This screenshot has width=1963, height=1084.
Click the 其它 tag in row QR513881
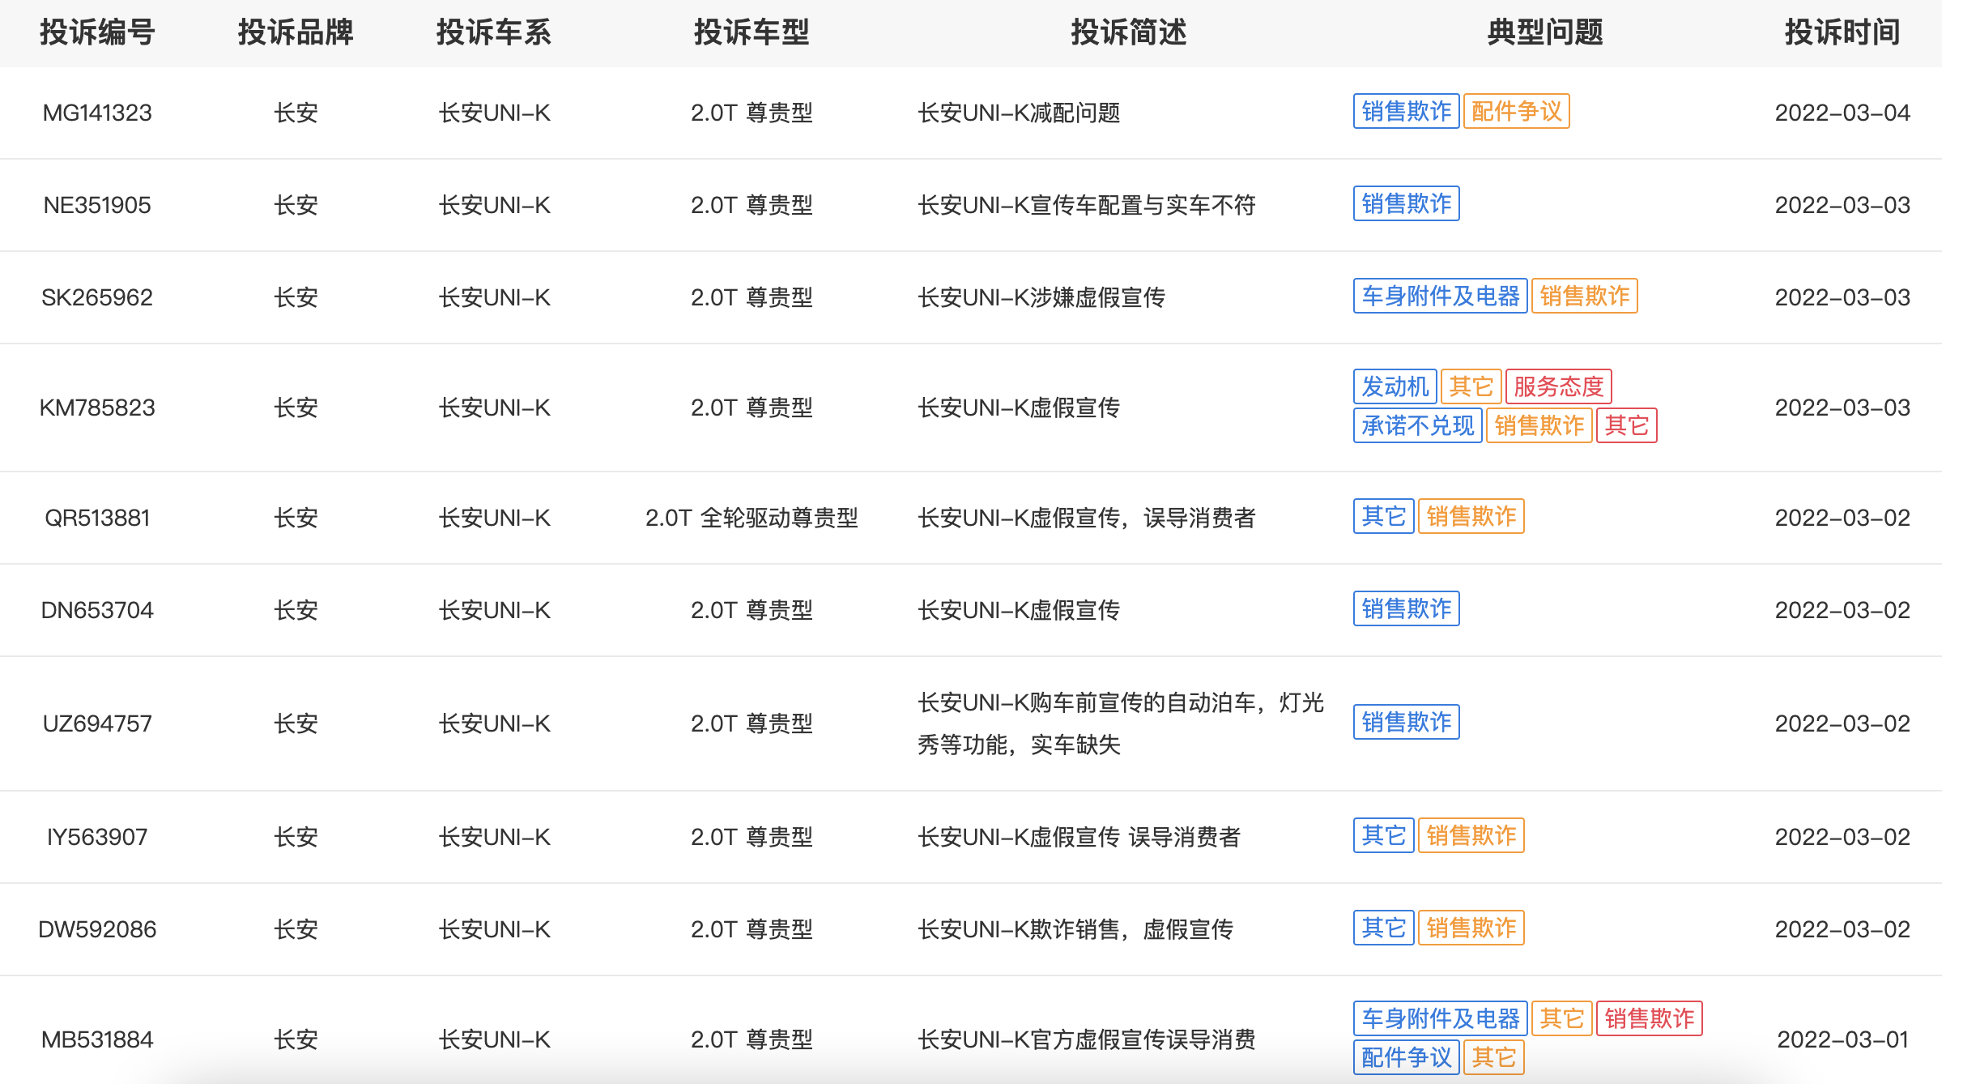tap(1384, 516)
